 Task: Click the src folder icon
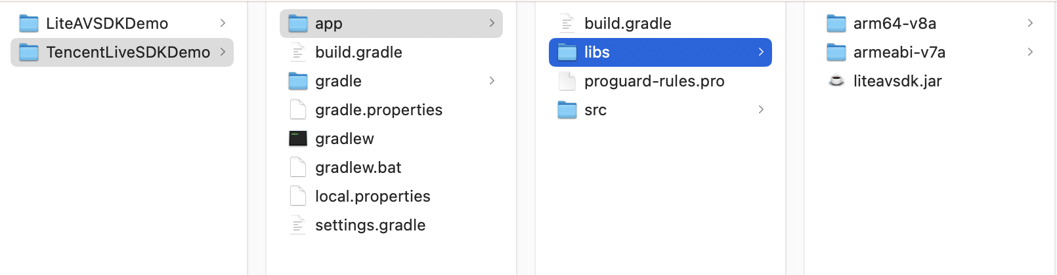click(567, 110)
